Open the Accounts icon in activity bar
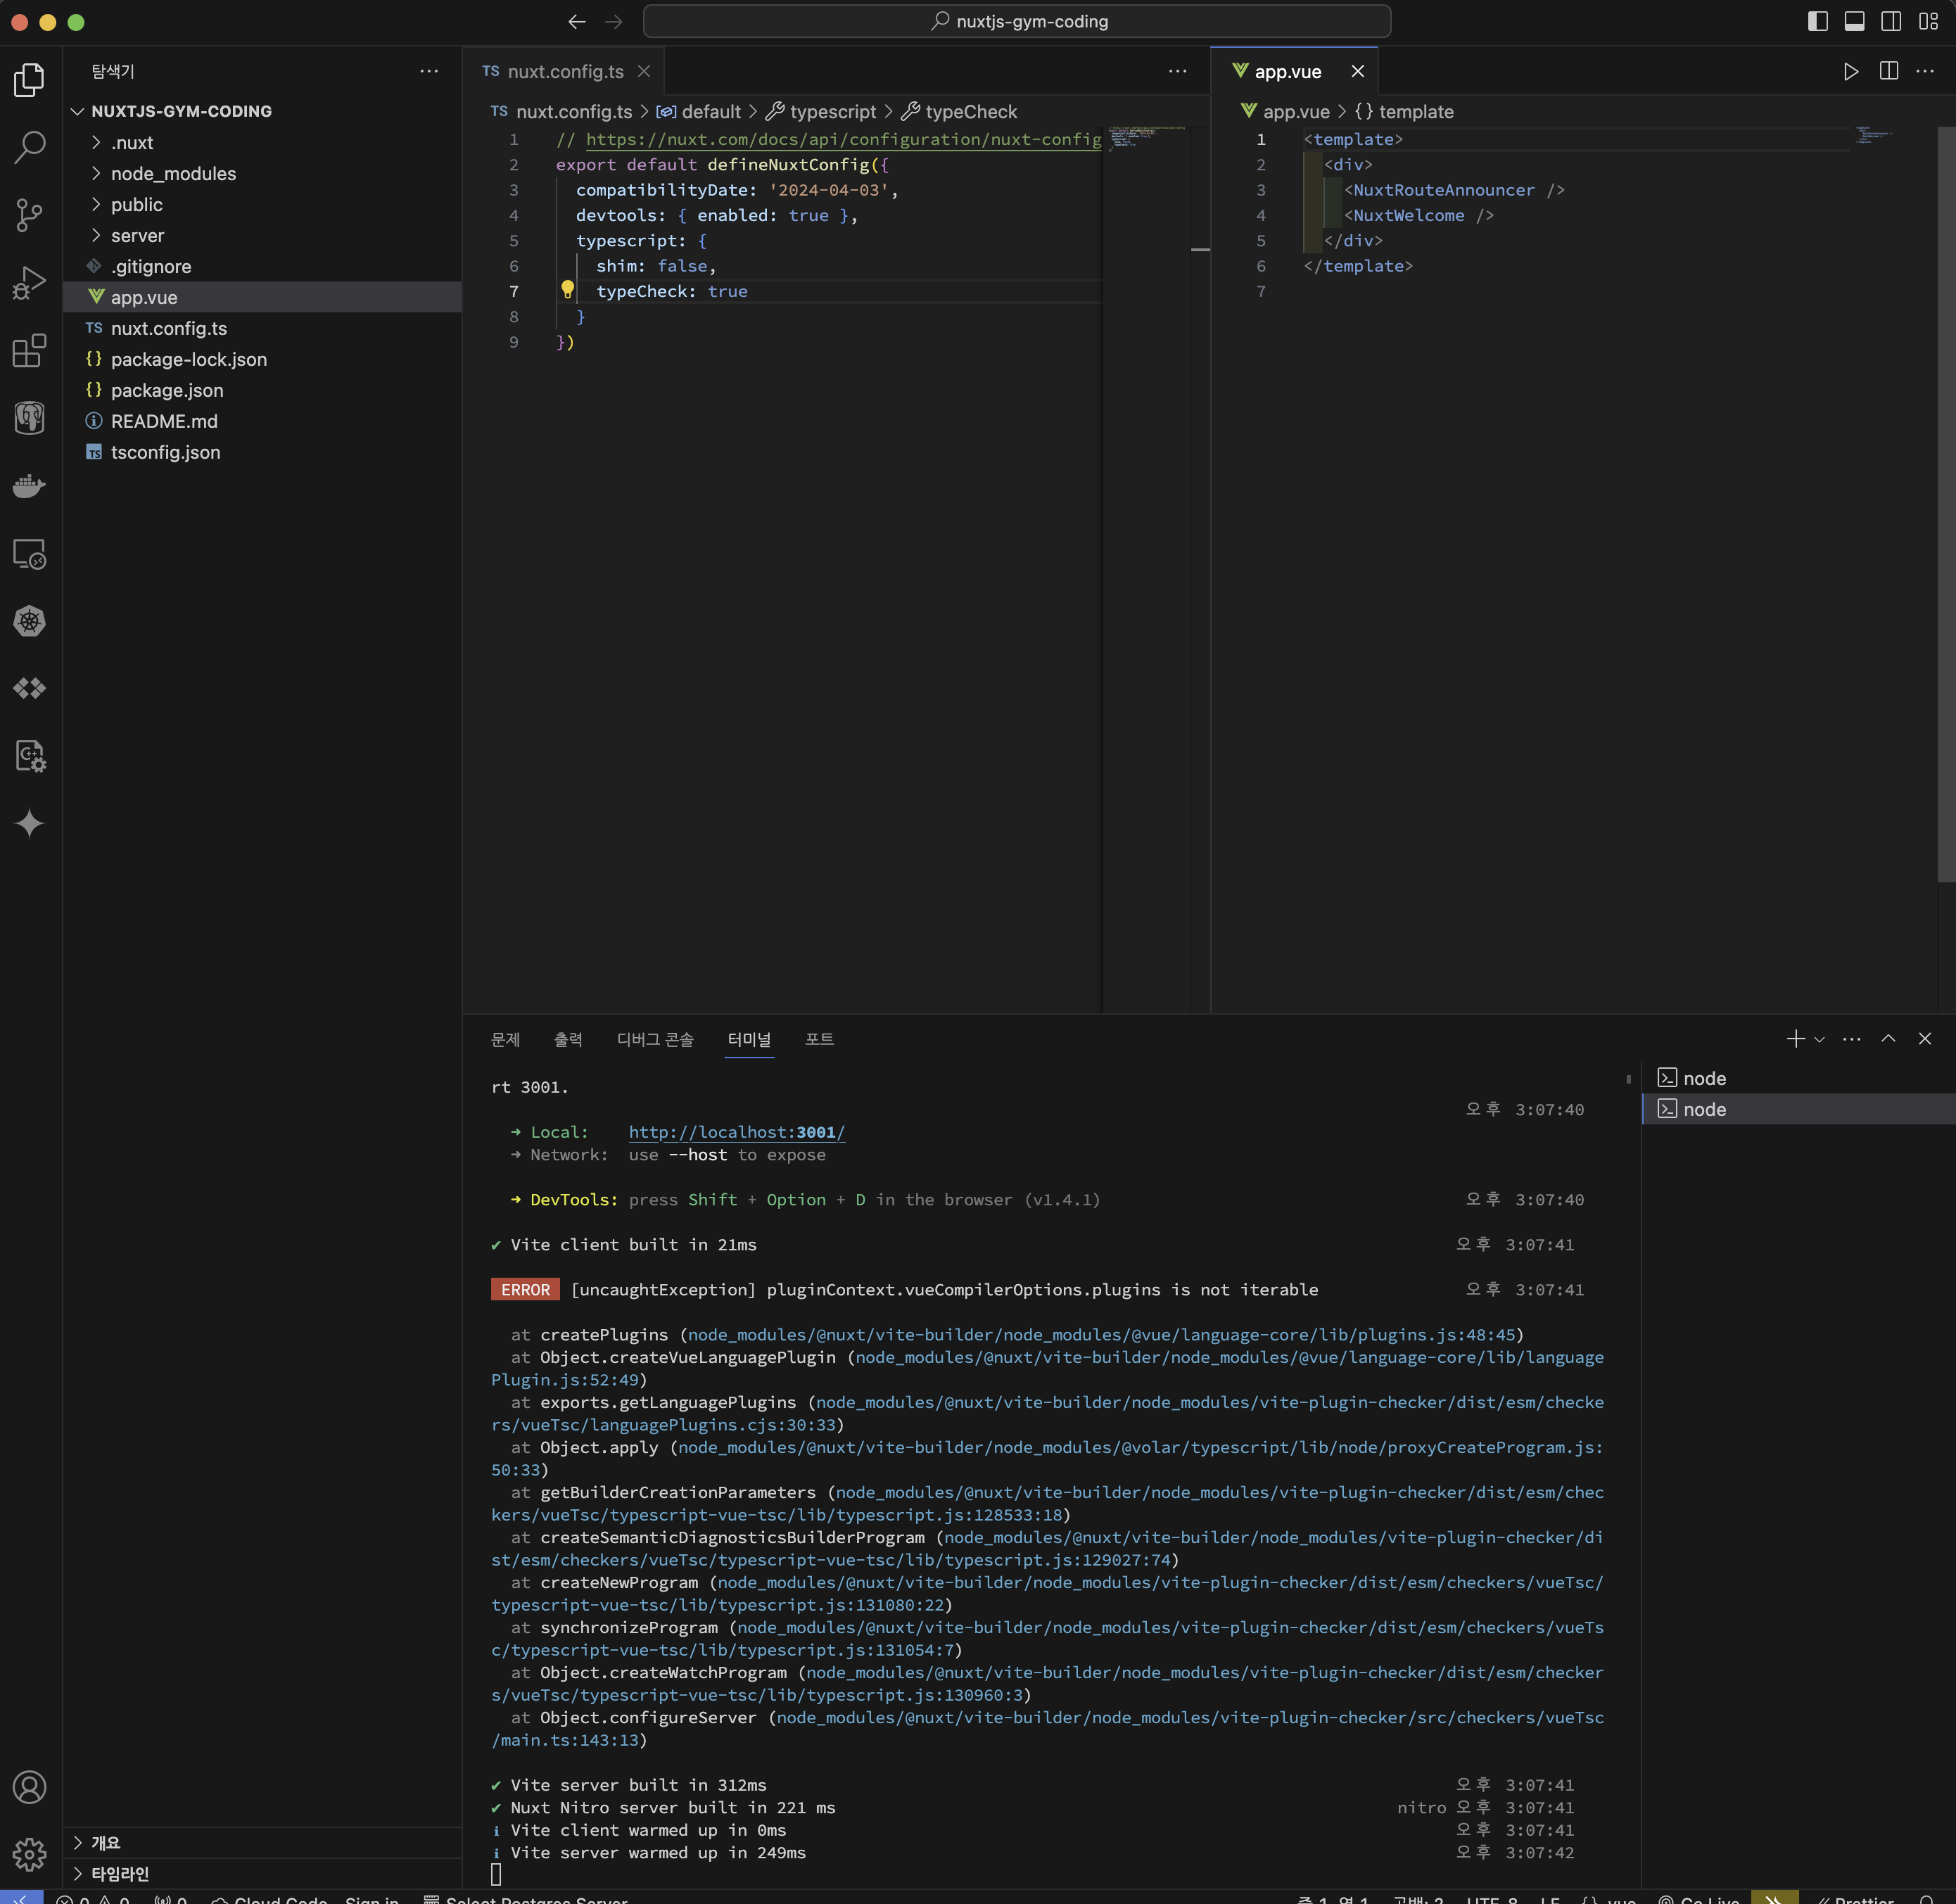 (x=30, y=1787)
